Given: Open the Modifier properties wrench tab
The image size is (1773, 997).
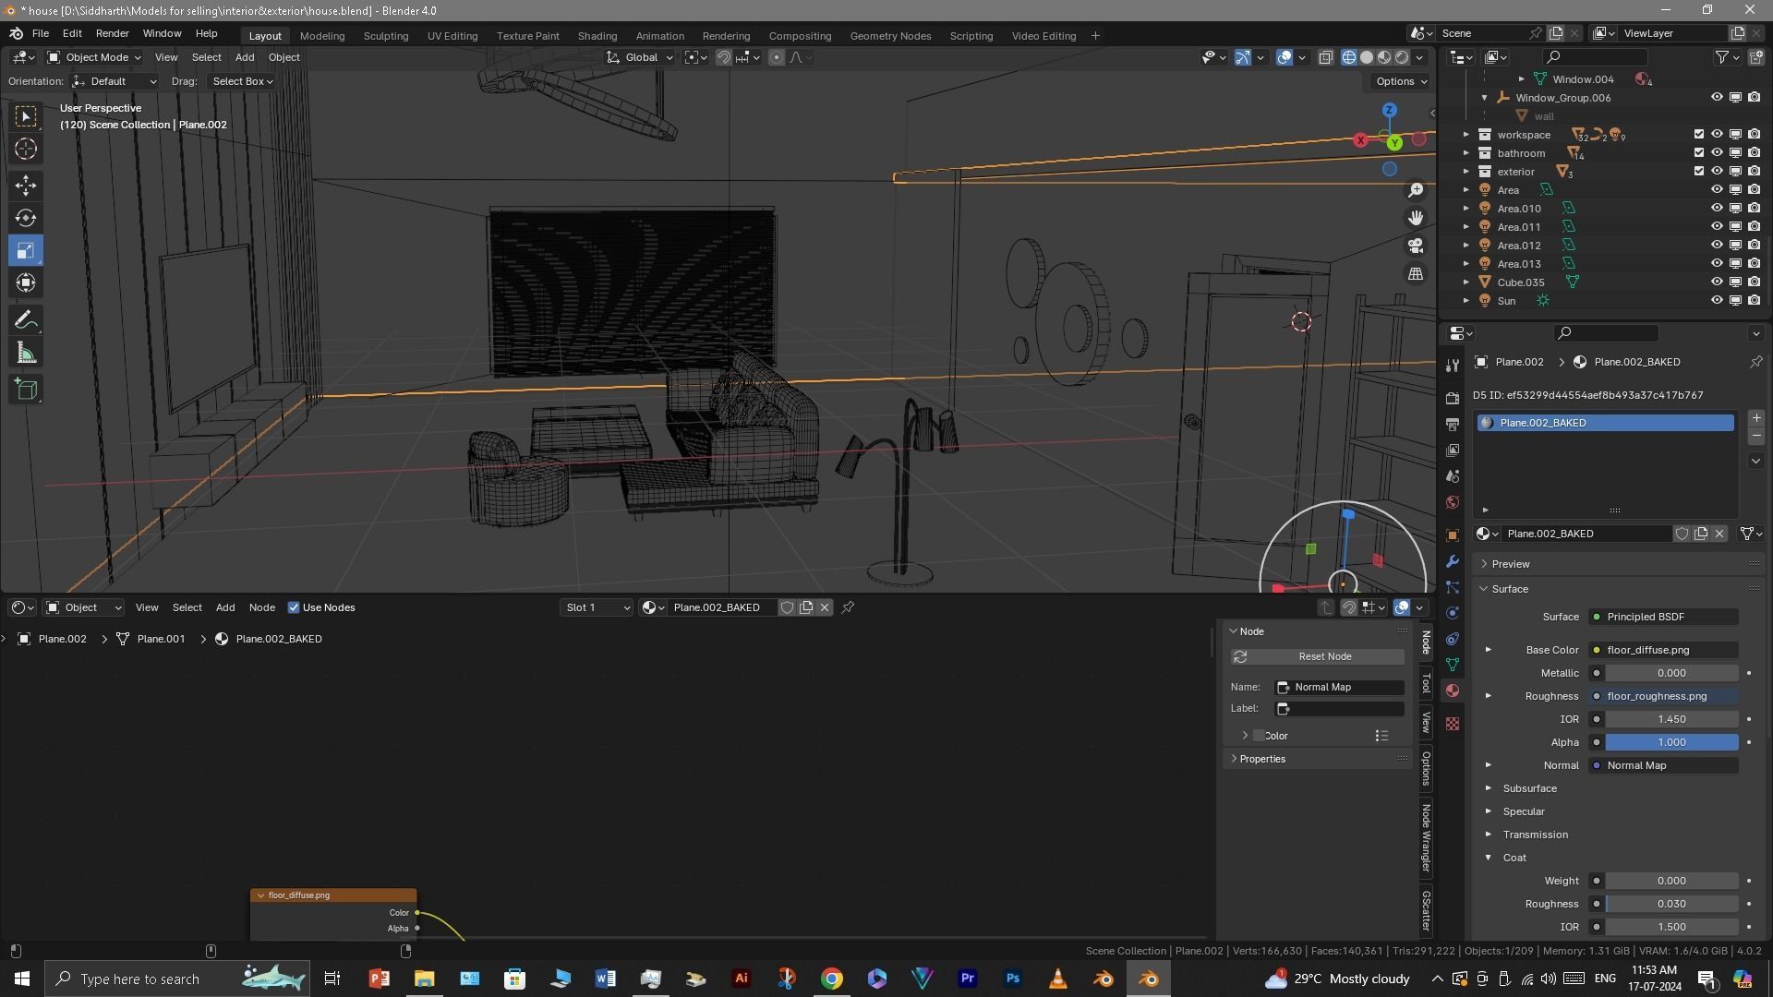Looking at the screenshot, I should 1453,561.
